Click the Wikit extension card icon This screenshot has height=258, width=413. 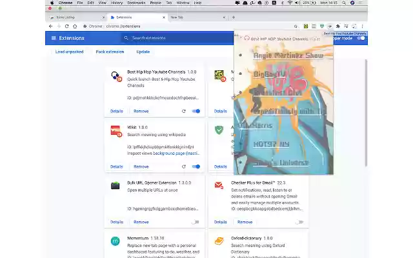[x=116, y=131]
